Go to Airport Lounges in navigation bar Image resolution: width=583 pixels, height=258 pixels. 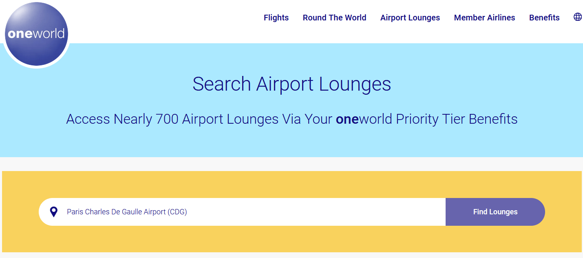point(410,18)
